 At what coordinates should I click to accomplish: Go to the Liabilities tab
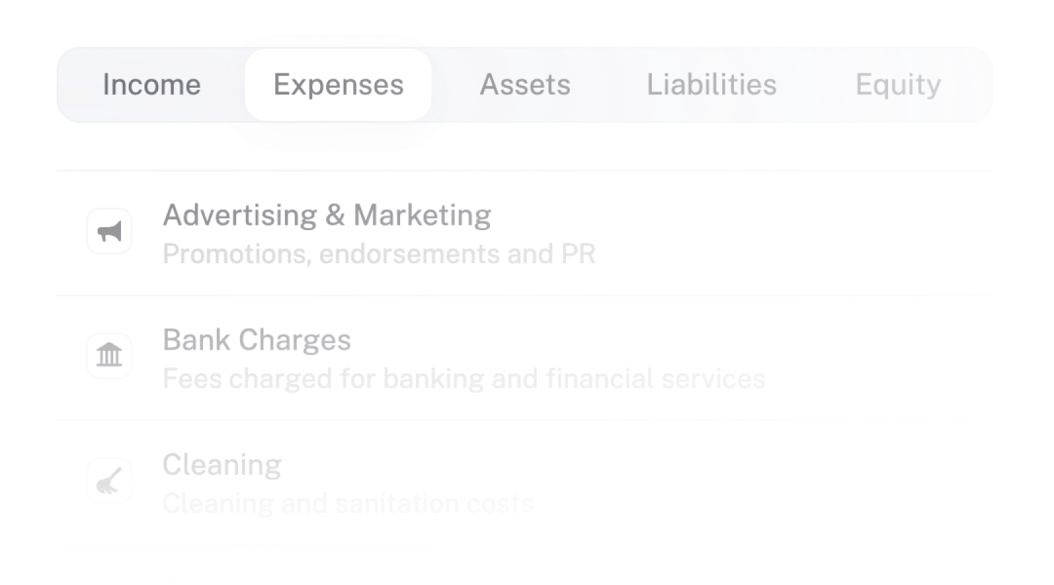point(712,84)
